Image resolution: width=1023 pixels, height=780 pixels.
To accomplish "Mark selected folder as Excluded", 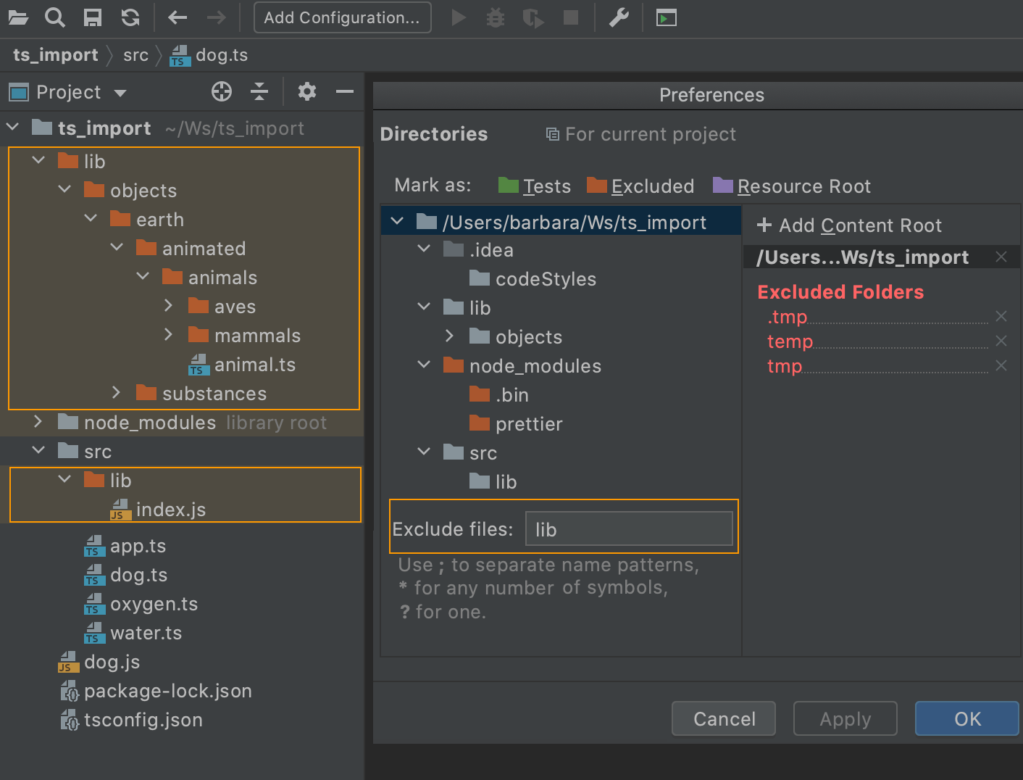I will 651,186.
